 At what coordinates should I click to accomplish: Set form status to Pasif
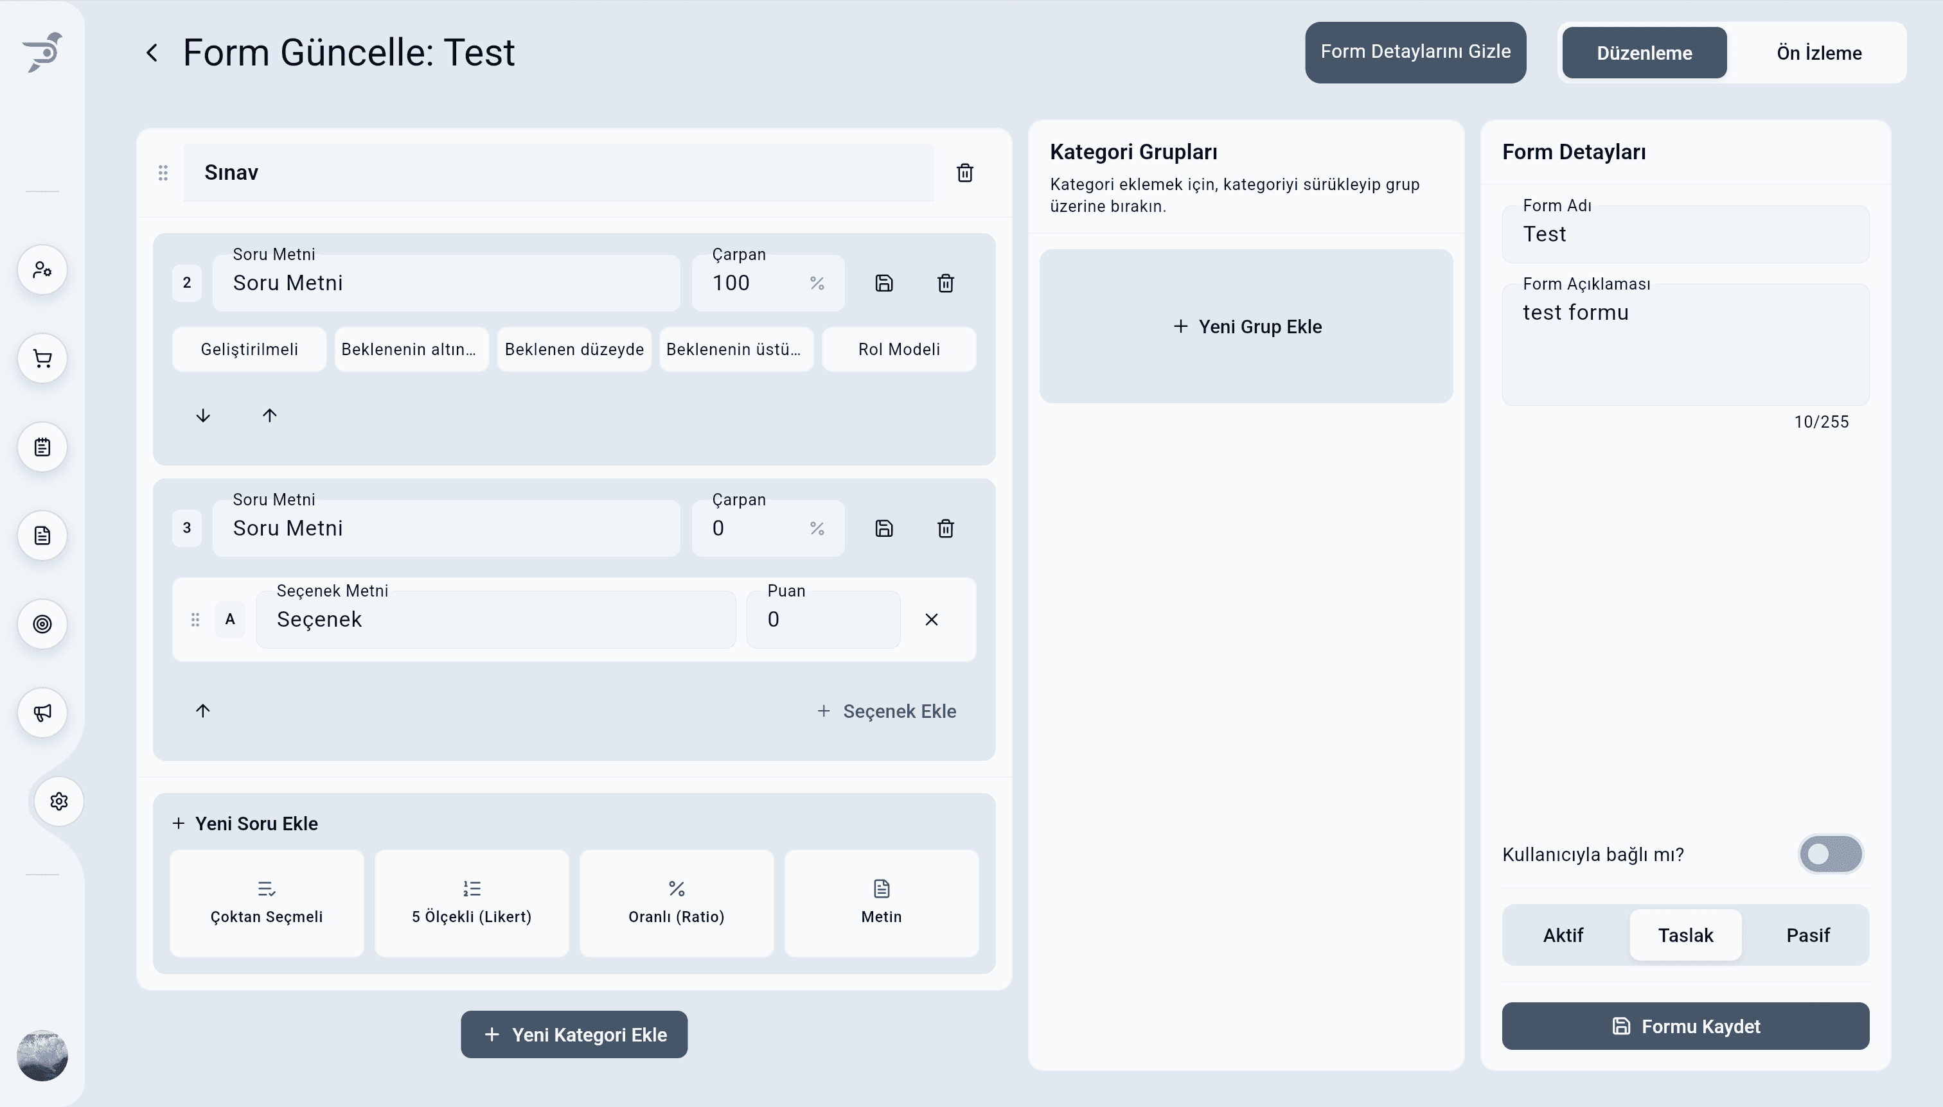click(1807, 935)
